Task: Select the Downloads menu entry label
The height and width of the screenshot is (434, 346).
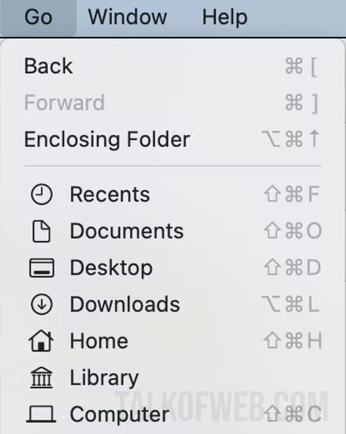Action: [125, 304]
